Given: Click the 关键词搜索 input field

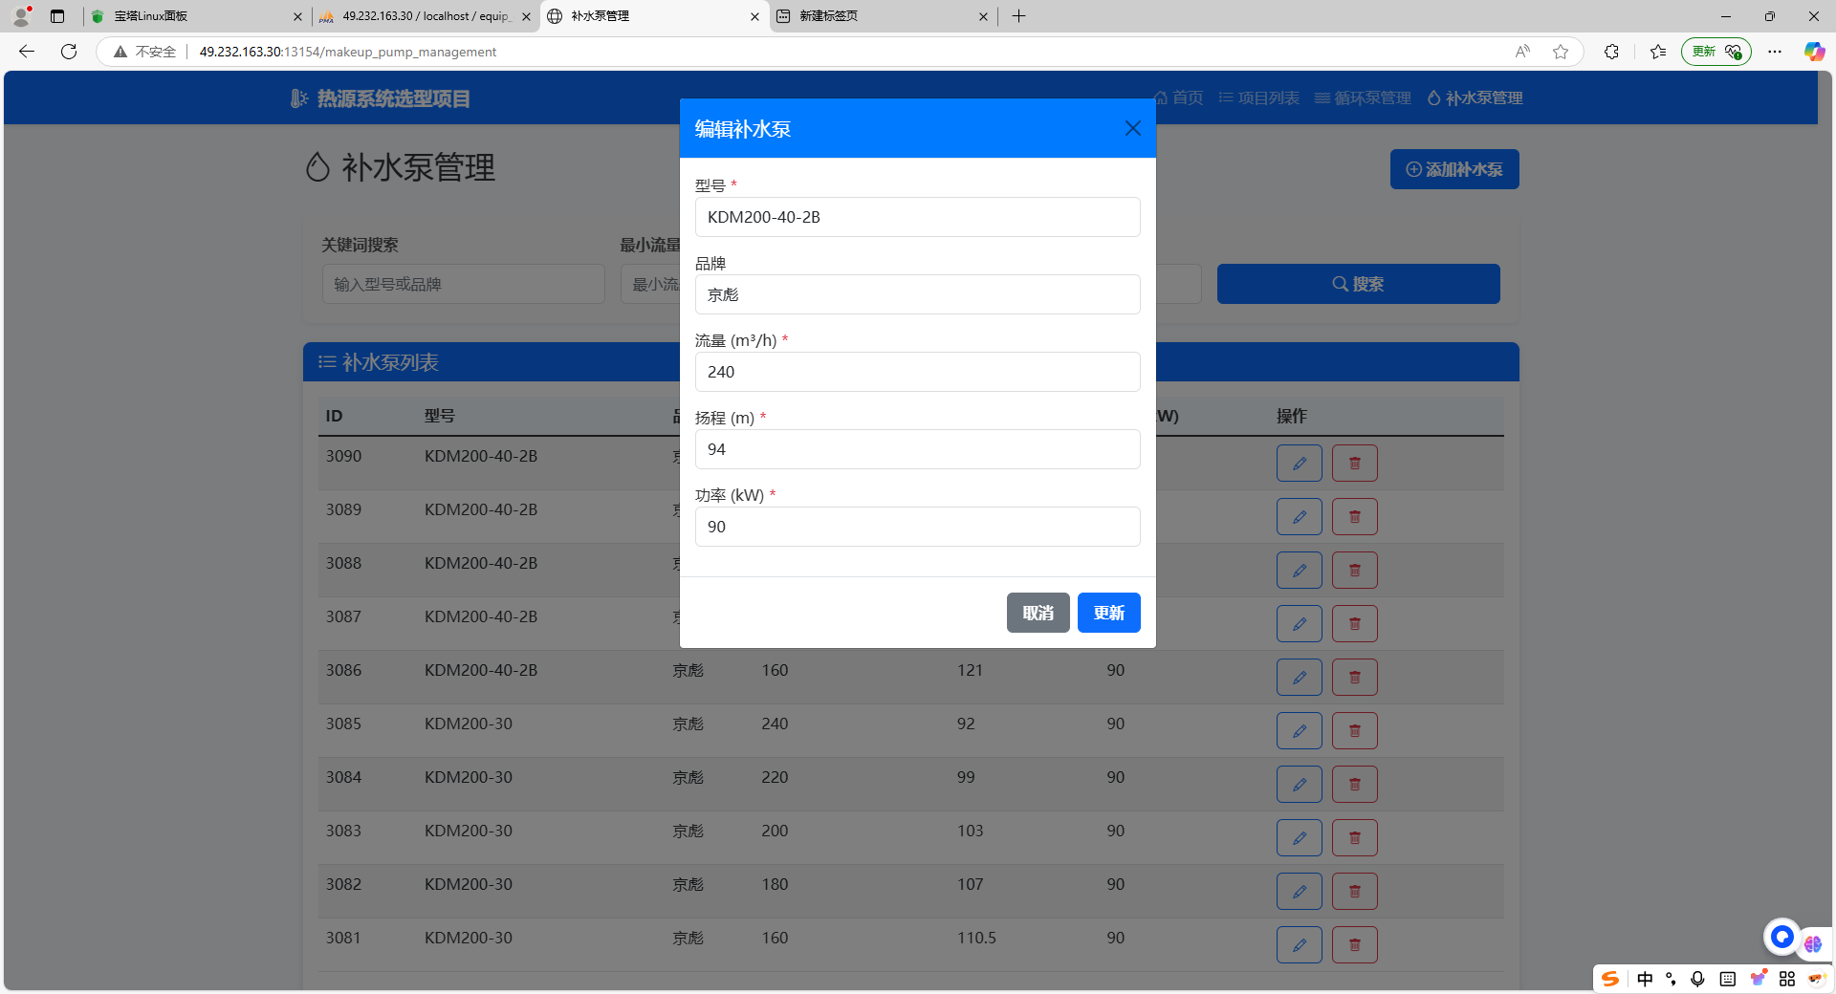Looking at the screenshot, I should tap(463, 284).
